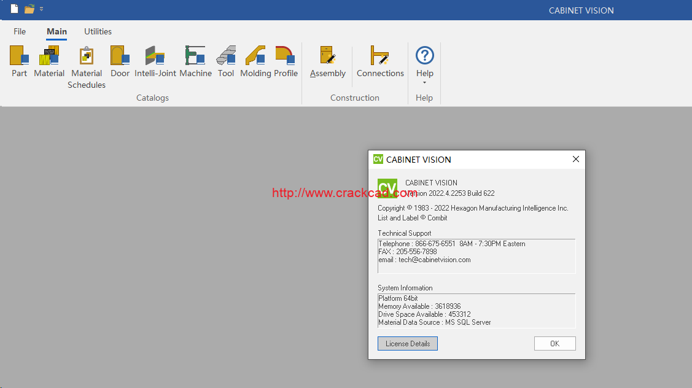This screenshot has width=692, height=388.
Task: Open the File menu
Action: click(20, 31)
